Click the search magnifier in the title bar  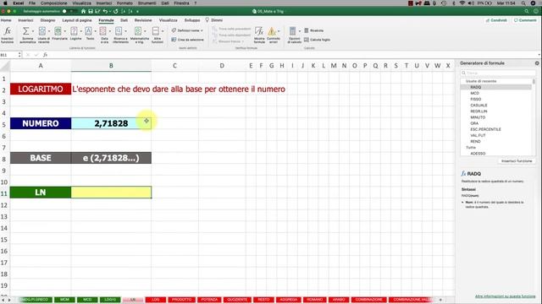pos(527,11)
